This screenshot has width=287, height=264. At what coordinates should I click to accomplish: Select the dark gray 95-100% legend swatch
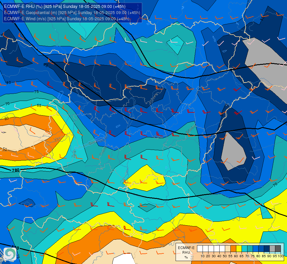coord(278,248)
